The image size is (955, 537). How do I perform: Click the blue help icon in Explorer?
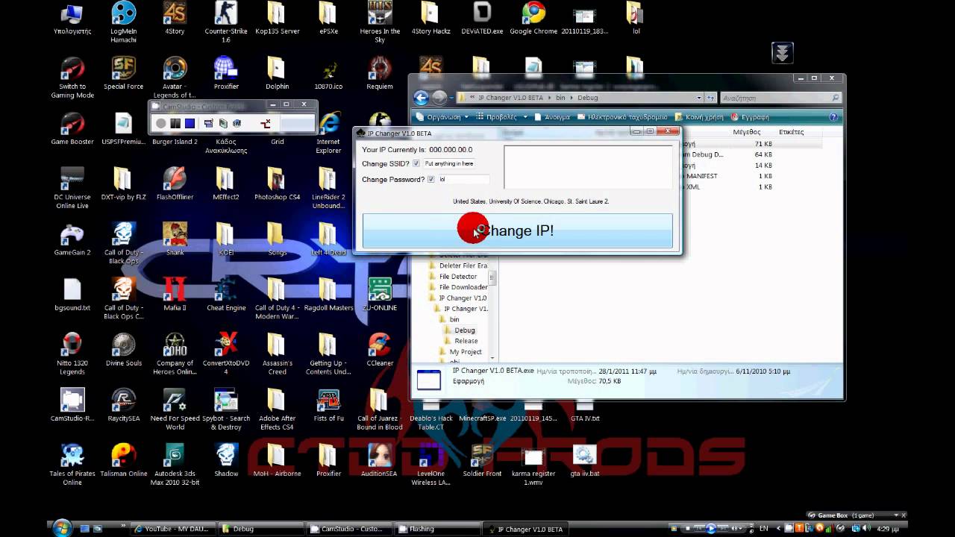click(x=833, y=117)
